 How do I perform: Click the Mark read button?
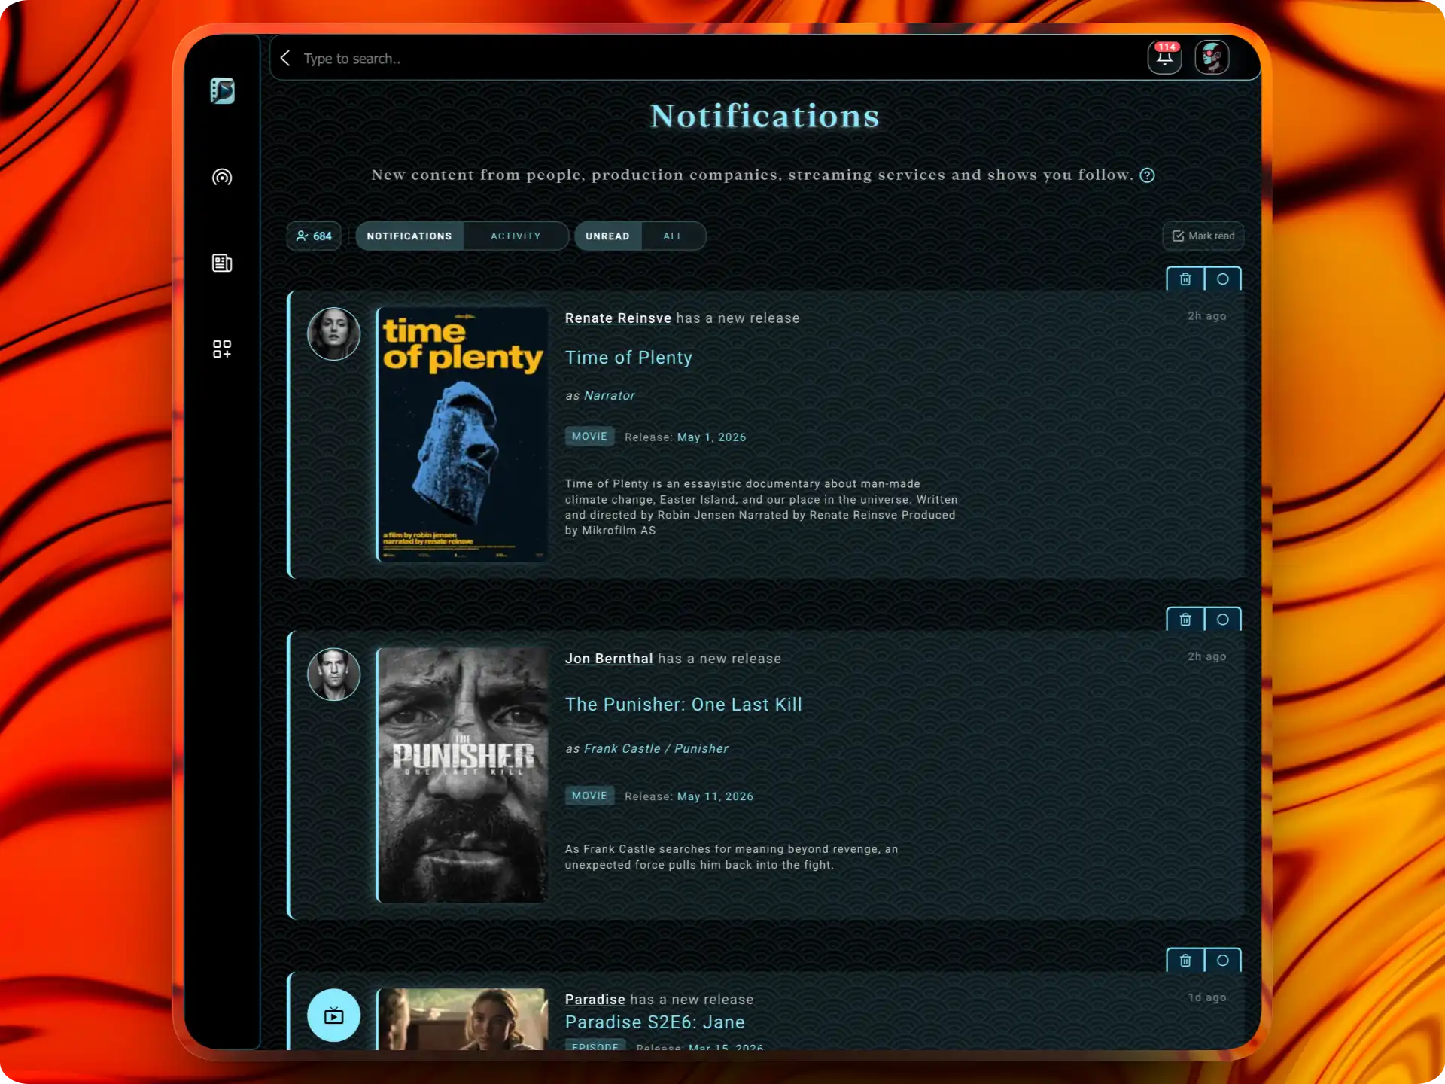(1203, 236)
